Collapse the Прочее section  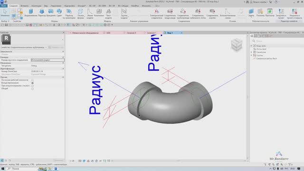click(63, 77)
